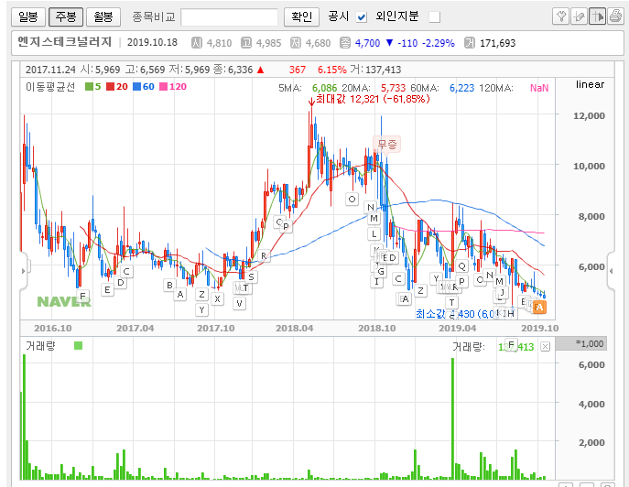
Task: Switch to 일봉 daily candles
Action: click(28, 16)
